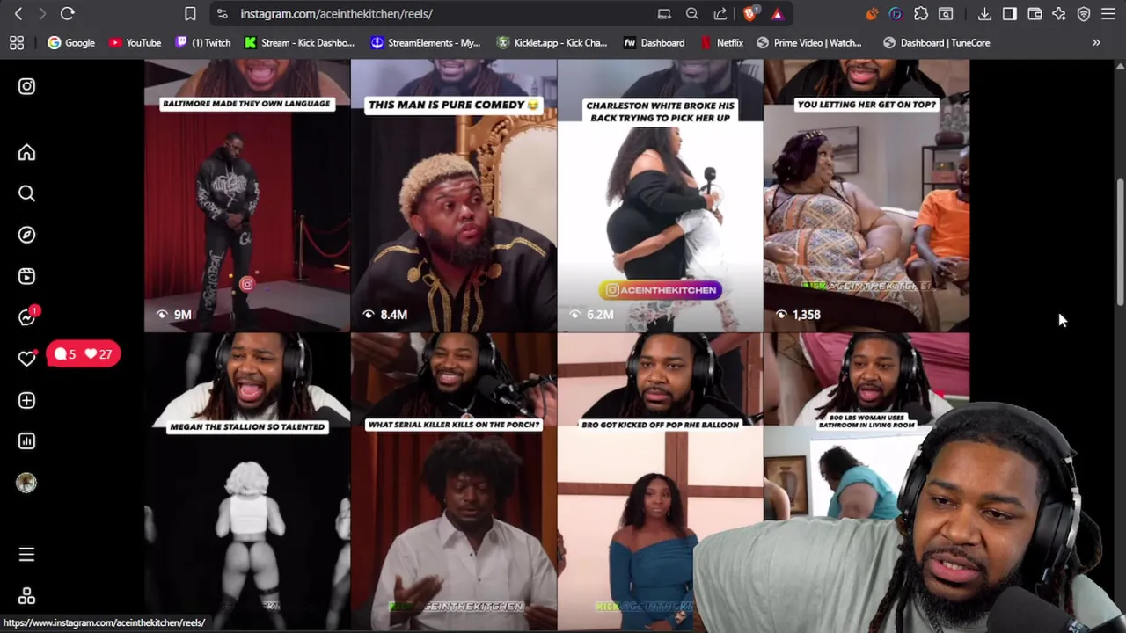Click the 9M view count
This screenshot has height=633, width=1126.
point(174,315)
